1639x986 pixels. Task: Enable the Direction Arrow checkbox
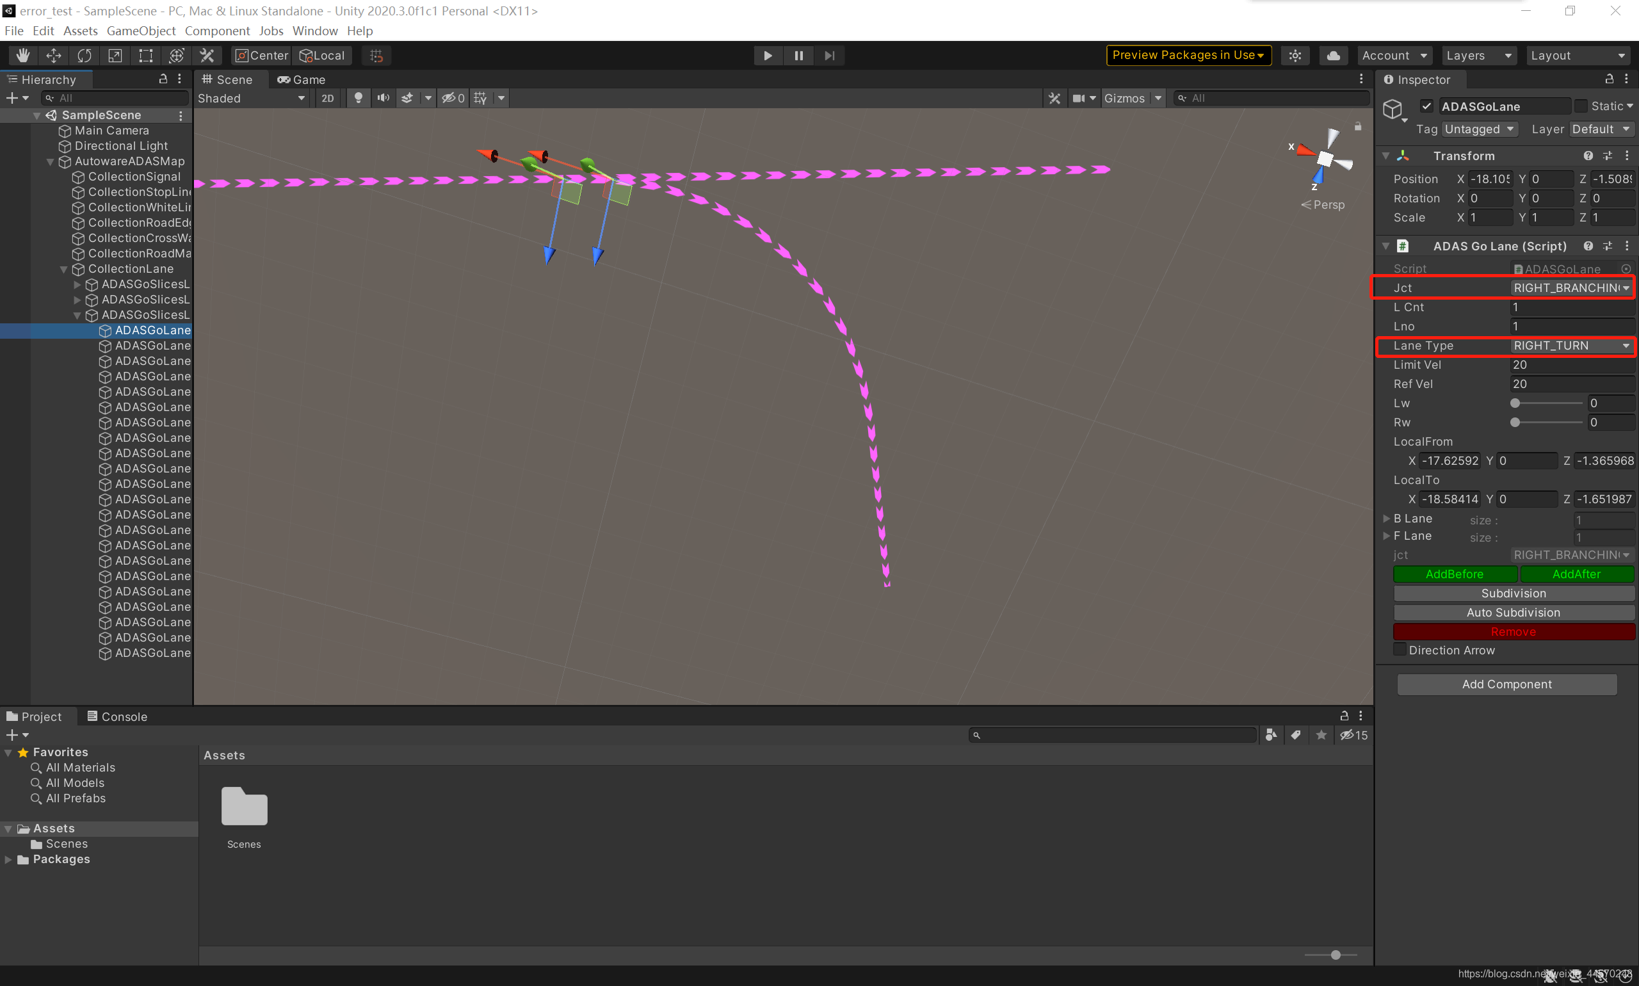point(1400,650)
